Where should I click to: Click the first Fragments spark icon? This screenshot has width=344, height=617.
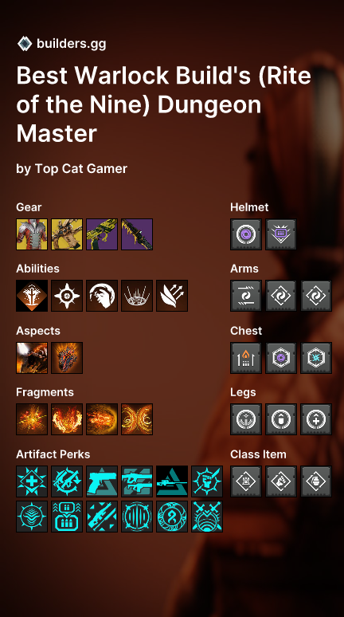32,419
